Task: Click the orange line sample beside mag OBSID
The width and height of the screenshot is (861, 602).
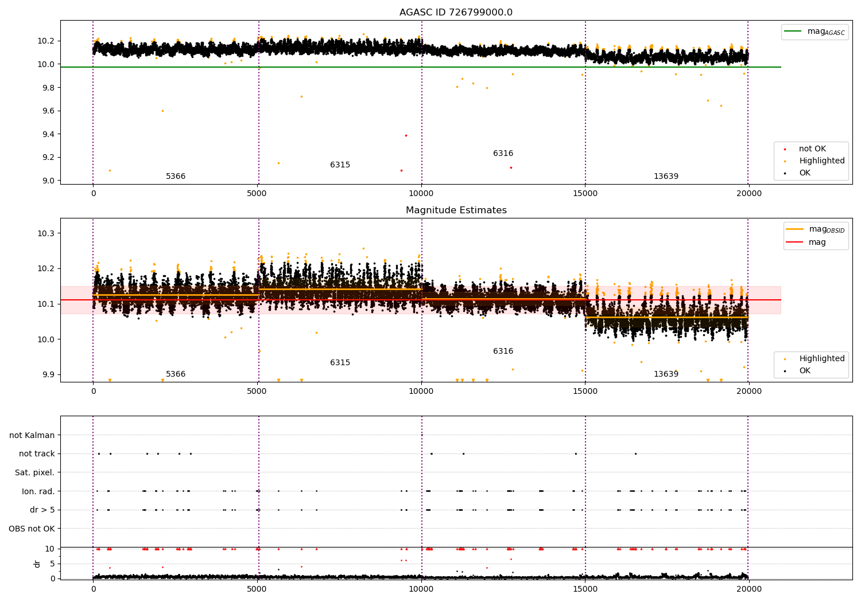Action: 795,229
